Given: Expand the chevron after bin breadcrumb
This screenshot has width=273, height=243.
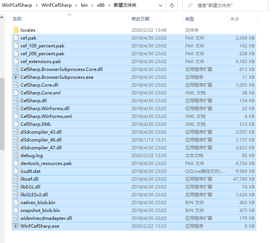Looking at the screenshot, I should pyautogui.click(x=92, y=5).
